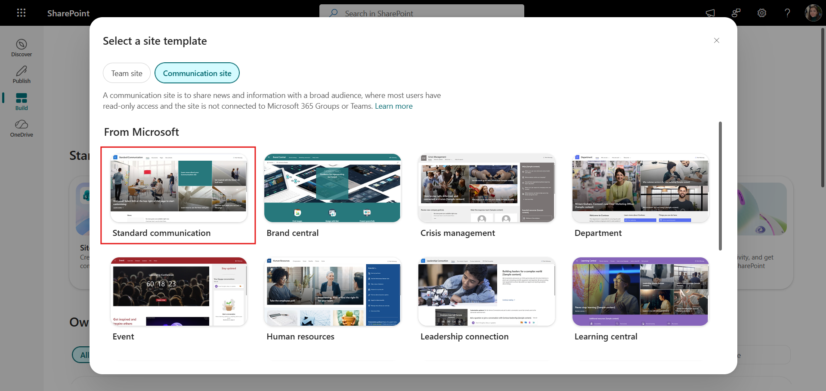Click the template list scrollbar in dialog
The height and width of the screenshot is (391, 826).
(720, 186)
